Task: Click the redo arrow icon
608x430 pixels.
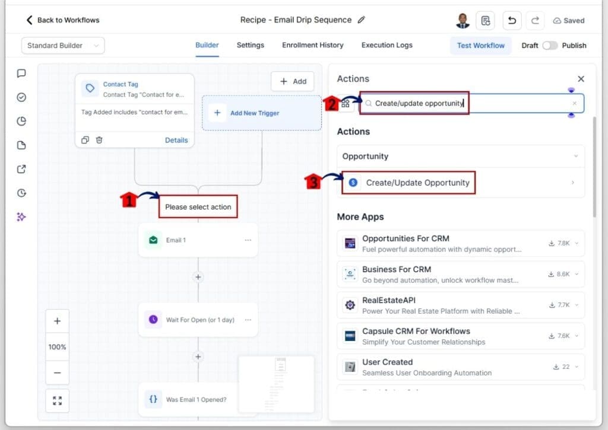Action: (x=535, y=20)
